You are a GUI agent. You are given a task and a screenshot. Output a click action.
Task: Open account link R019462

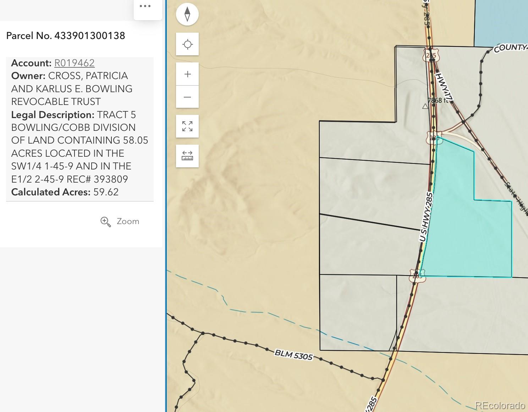pos(74,63)
